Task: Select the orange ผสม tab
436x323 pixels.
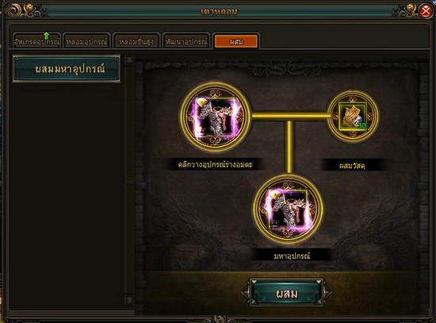Action: click(x=236, y=42)
